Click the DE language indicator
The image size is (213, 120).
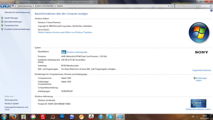tap(193, 117)
